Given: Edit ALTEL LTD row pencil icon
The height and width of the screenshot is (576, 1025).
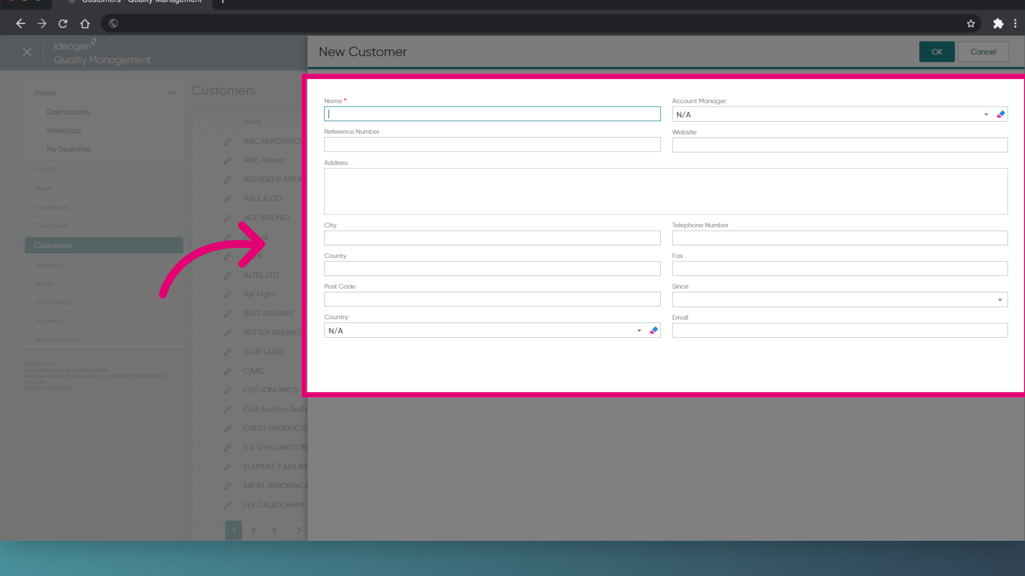Looking at the screenshot, I should click(x=227, y=276).
